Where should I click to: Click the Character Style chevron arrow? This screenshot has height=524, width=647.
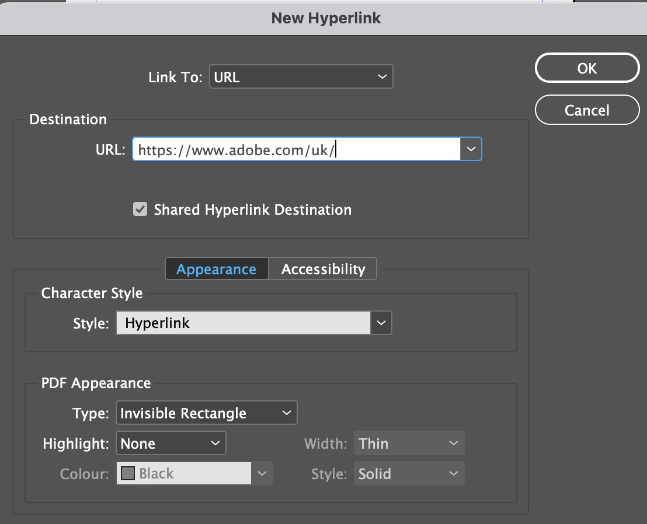pyautogui.click(x=381, y=323)
